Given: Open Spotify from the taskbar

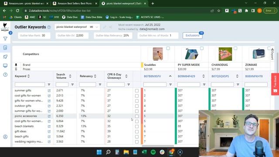Looking at the screenshot, I should click(153, 152).
